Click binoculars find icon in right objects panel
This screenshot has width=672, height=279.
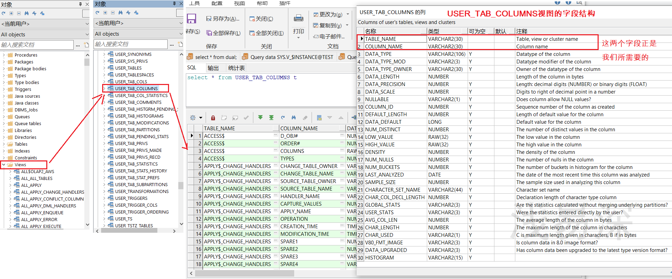[x=121, y=13]
